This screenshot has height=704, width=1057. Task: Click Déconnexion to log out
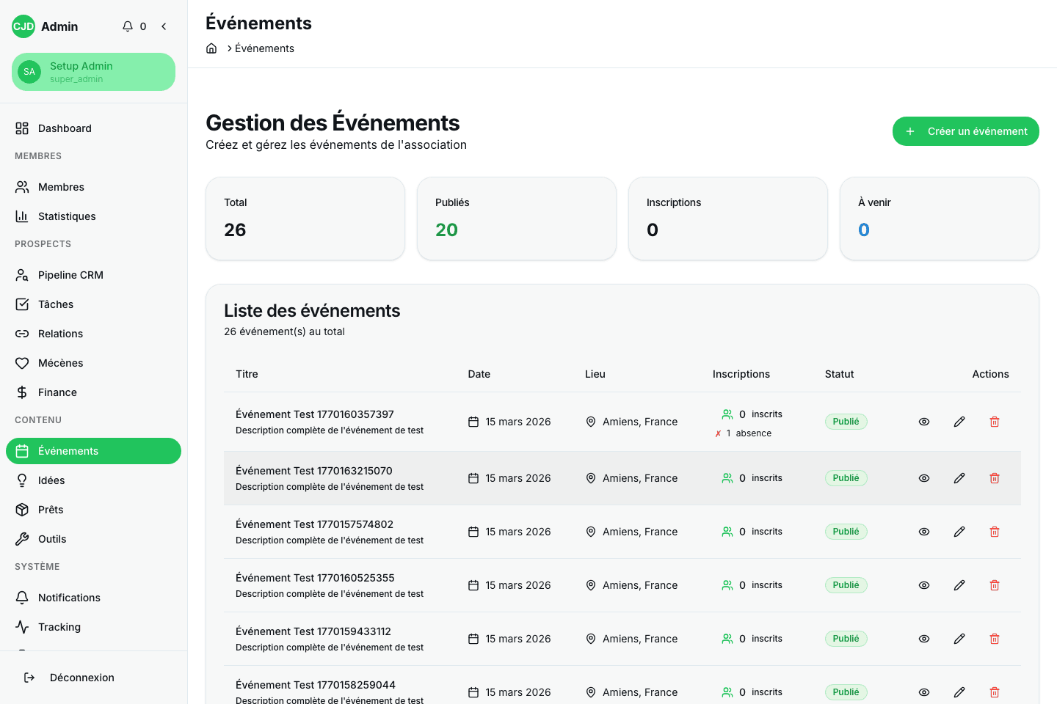coord(93,678)
